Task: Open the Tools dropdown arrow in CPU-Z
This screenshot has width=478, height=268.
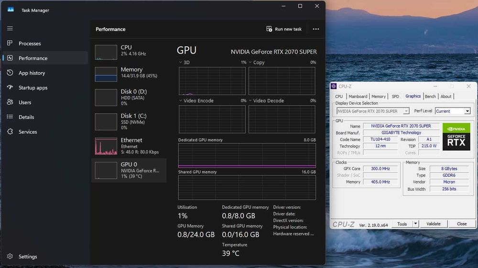Action: click(x=415, y=224)
